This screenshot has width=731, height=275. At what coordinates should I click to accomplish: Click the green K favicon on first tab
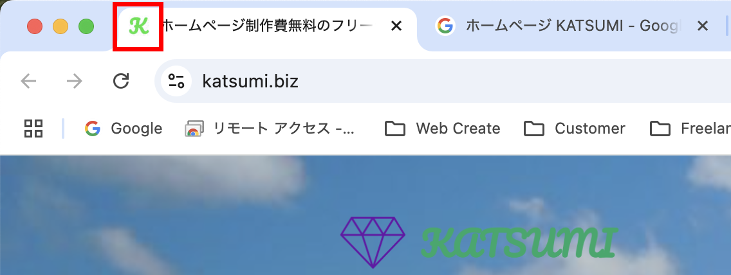[x=139, y=26]
